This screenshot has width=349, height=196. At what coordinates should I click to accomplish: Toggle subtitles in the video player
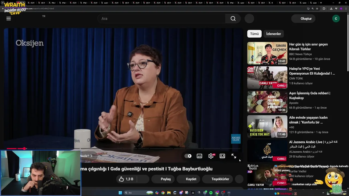(199, 156)
